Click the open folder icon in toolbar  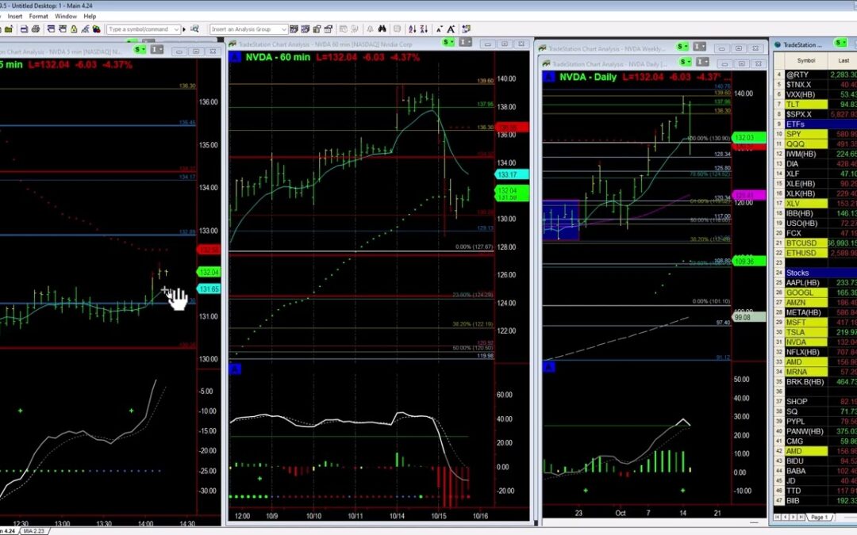pos(9,29)
